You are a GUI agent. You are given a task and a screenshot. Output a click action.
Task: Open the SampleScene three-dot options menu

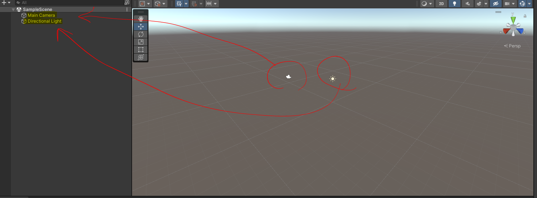point(127,9)
